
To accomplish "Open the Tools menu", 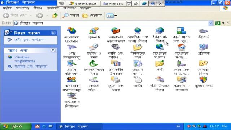I will pos(69,8).
